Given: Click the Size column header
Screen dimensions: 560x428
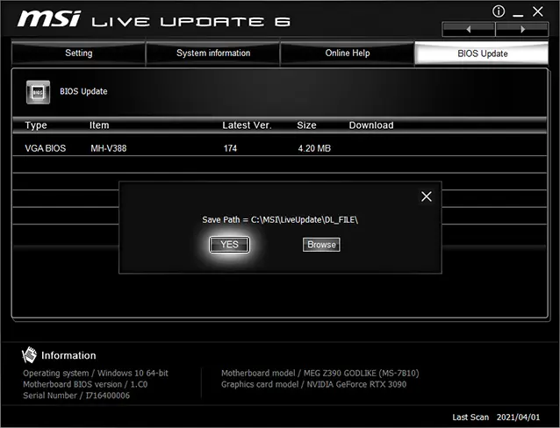Looking at the screenshot, I should pyautogui.click(x=306, y=125).
